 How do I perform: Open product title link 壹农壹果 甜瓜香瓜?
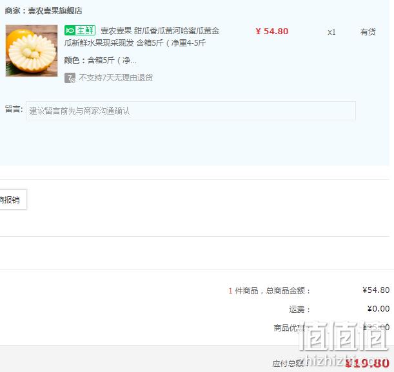[160, 31]
